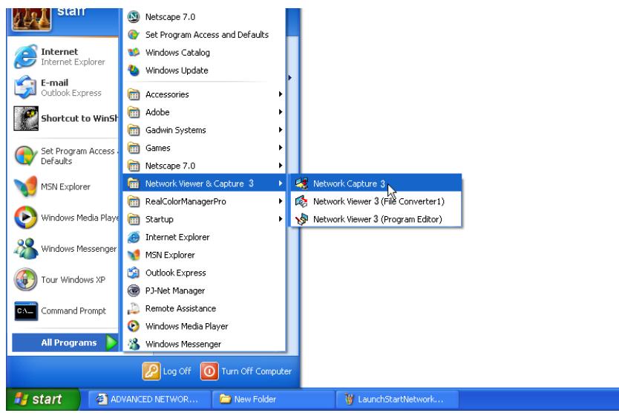Click the Windows Catalog text label
Image resolution: width=619 pixels, height=413 pixels.
[x=177, y=53]
